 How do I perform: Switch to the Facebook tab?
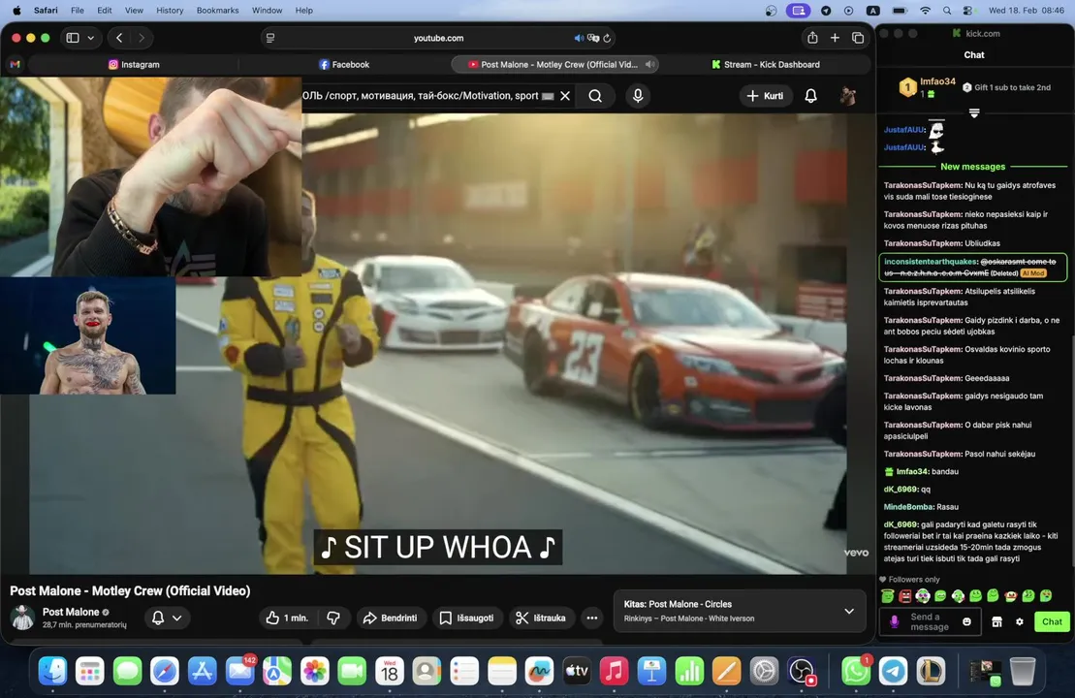coord(344,64)
